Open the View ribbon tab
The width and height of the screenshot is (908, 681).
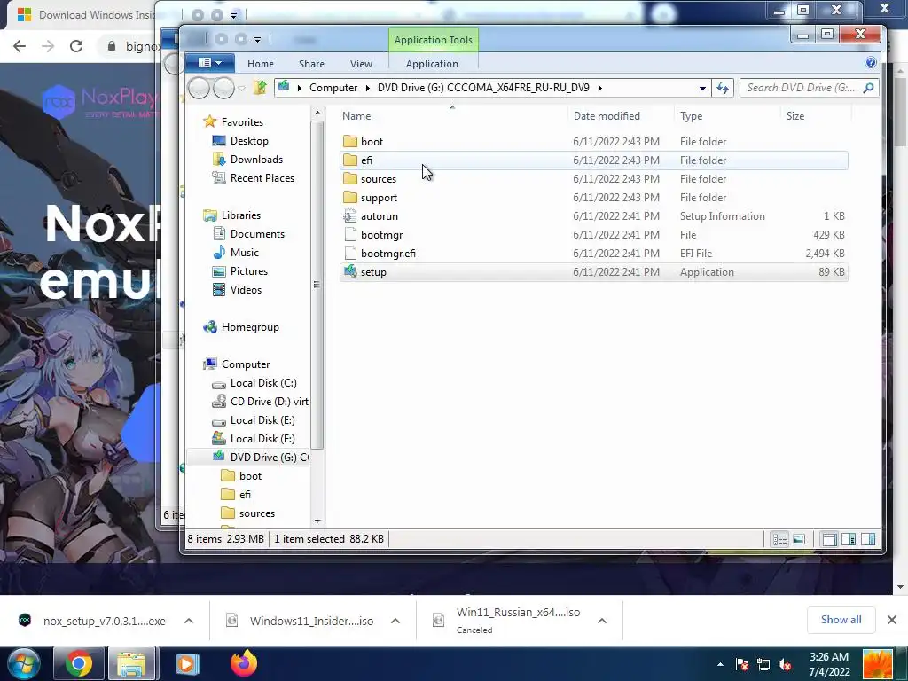point(362,64)
